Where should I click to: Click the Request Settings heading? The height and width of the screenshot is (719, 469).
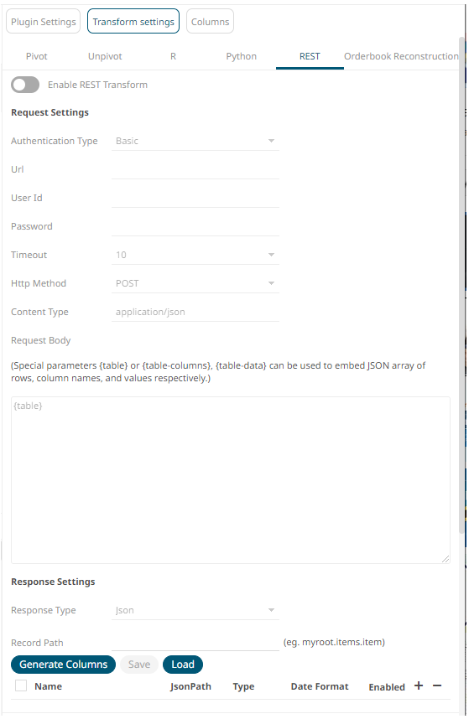pos(50,112)
